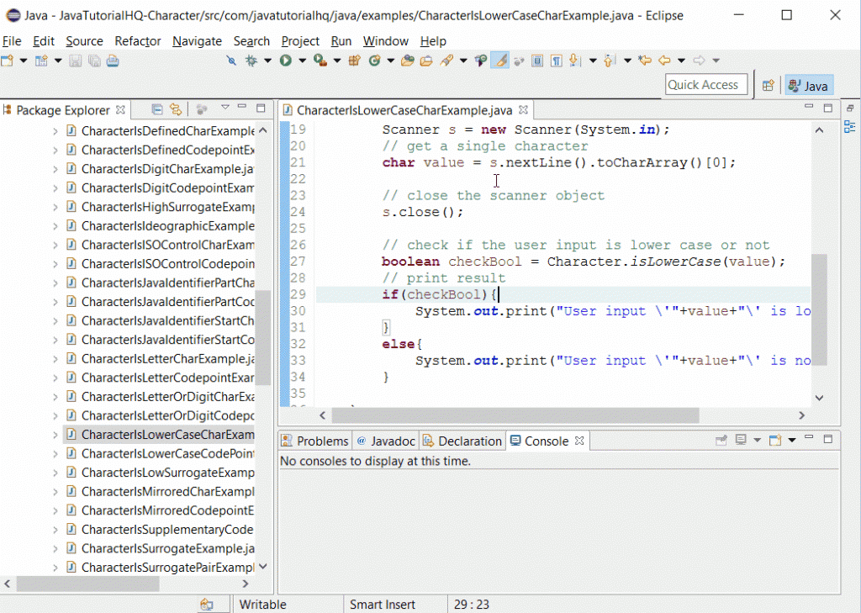Toggle the Mark Occurrences highlighter icon

[499, 61]
